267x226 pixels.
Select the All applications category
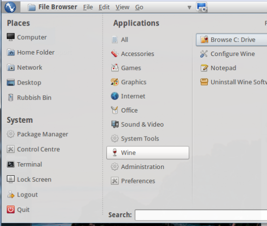148,40
